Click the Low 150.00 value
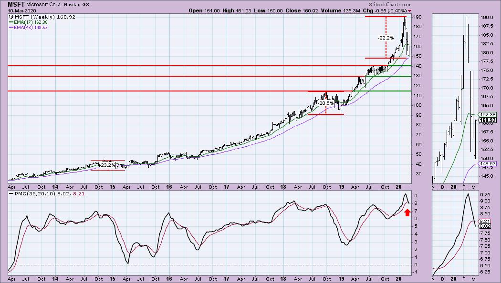The width and height of the screenshot is (501, 283). (x=268, y=10)
